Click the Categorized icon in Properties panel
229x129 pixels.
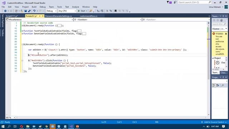tap(214, 85)
